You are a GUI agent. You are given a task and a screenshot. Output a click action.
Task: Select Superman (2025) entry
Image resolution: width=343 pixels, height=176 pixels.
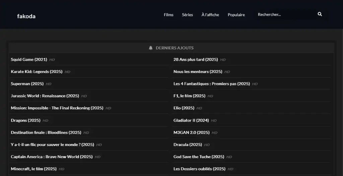(27, 84)
